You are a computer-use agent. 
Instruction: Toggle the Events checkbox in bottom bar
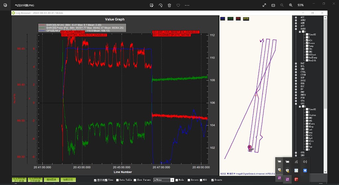click(213, 180)
